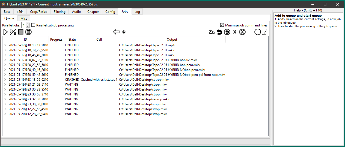The width and height of the screenshot is (345, 147).
Task: Click the plain minus icon
Action: [x=250, y=32]
